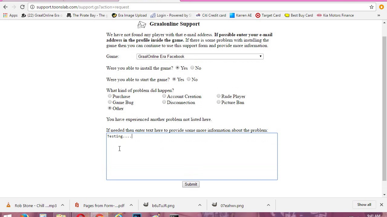The image size is (387, 217).
Task: Open the Best Buy Card bookmark
Action: coord(299,15)
